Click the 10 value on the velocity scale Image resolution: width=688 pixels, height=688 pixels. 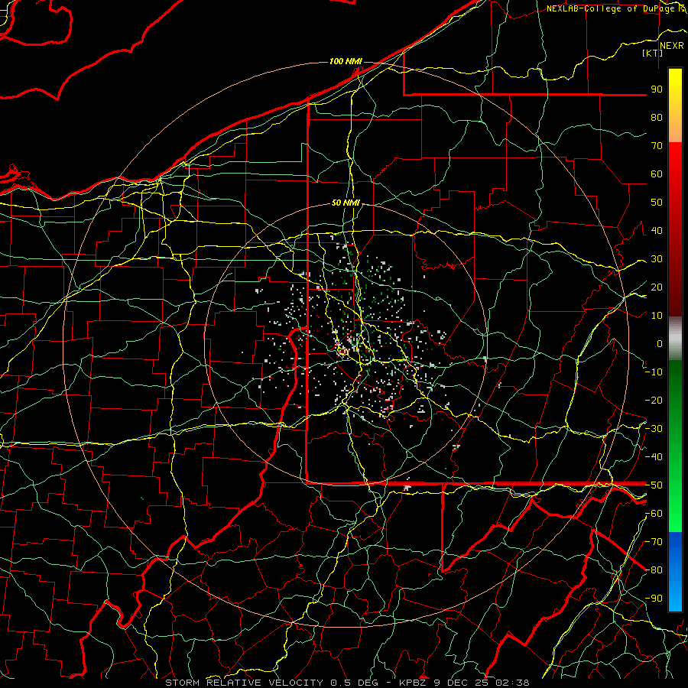[x=657, y=316]
